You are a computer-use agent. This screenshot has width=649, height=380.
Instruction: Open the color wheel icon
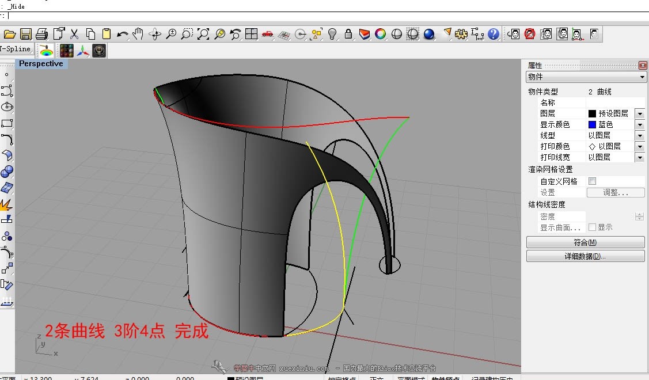tap(380, 34)
